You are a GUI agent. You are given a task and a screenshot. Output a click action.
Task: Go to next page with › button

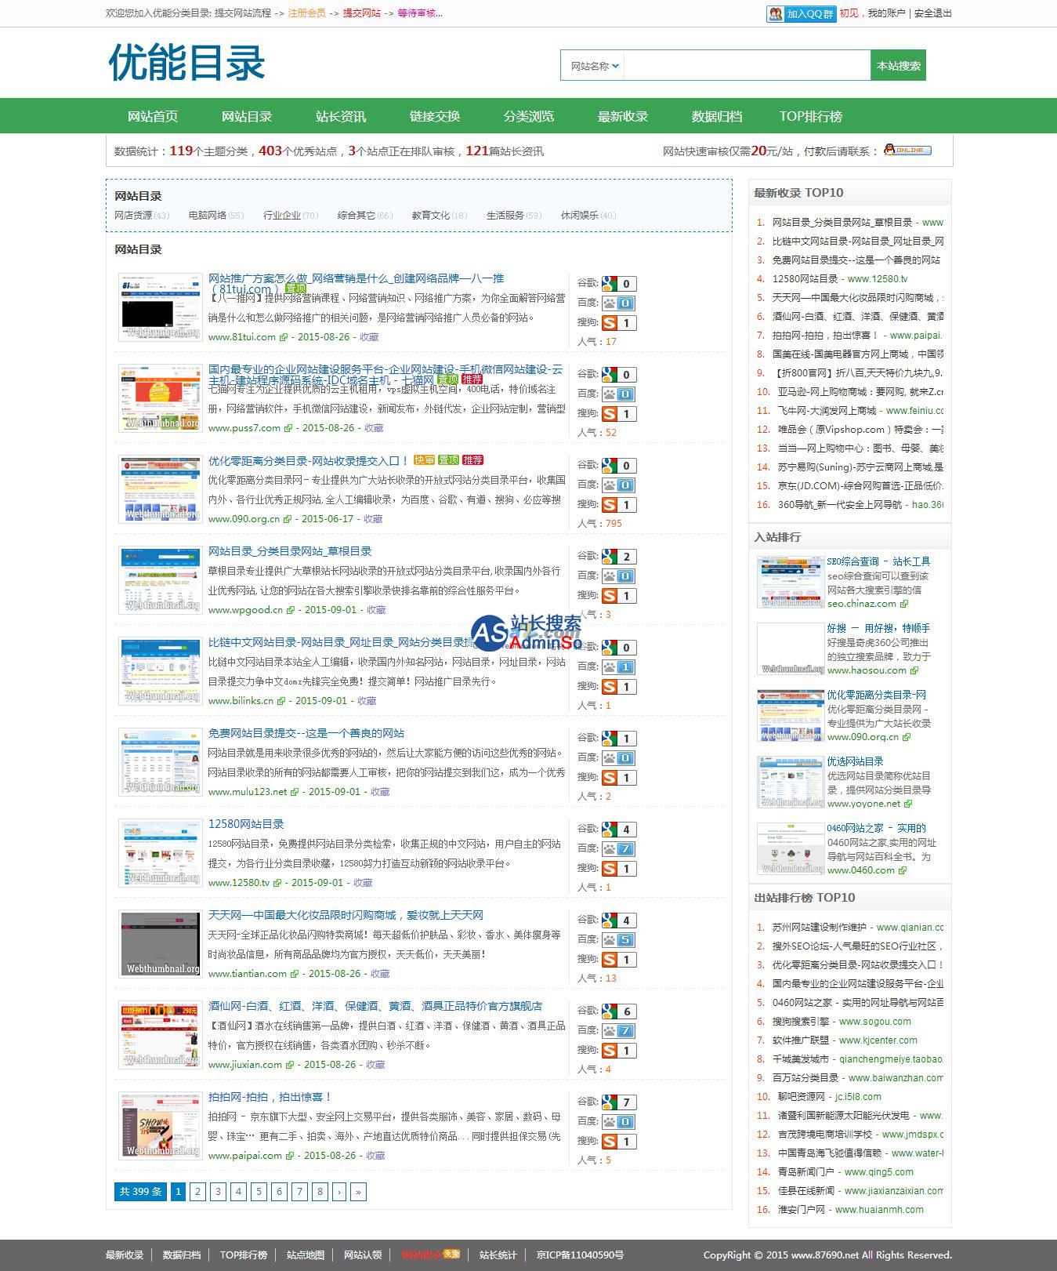click(x=339, y=1192)
